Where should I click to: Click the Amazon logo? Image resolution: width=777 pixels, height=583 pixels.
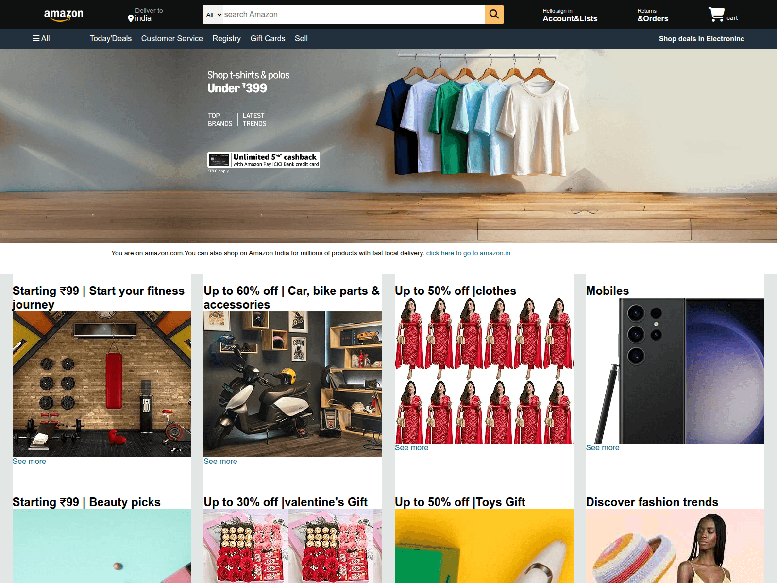point(64,15)
